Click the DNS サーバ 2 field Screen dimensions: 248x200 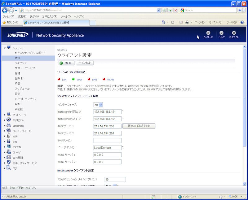(x=107, y=133)
